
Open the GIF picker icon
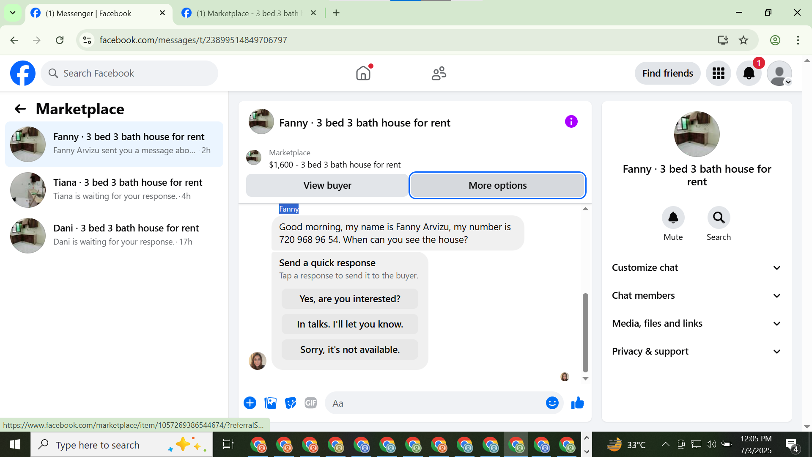click(311, 403)
